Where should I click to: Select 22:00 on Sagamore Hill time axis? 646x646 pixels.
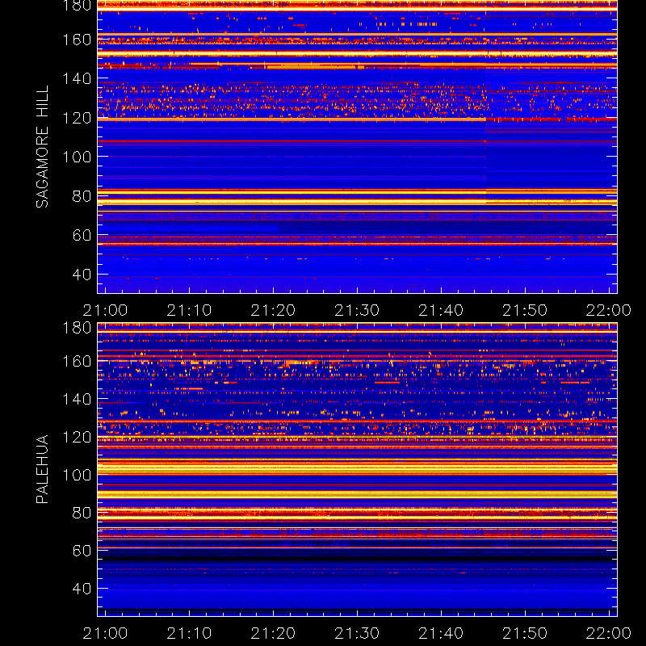click(x=609, y=310)
